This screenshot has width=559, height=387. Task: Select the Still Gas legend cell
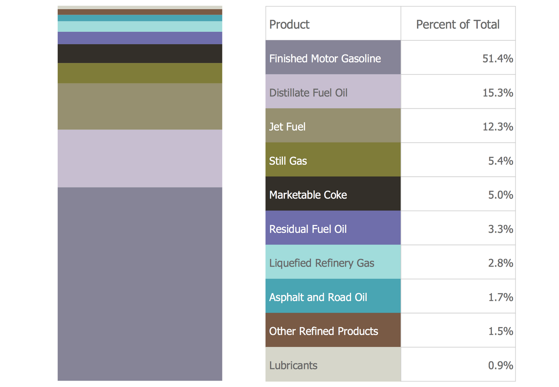pyautogui.click(x=333, y=160)
